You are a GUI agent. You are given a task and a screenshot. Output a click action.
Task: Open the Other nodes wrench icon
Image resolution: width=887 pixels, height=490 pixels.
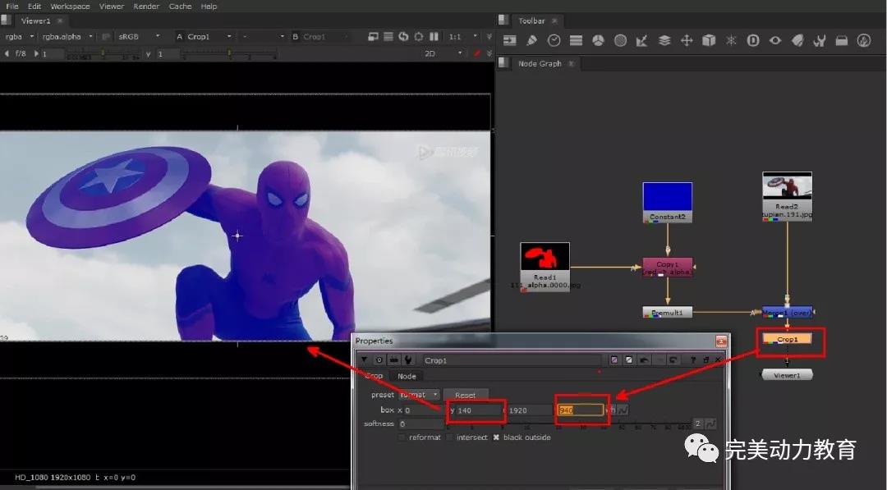coord(820,40)
